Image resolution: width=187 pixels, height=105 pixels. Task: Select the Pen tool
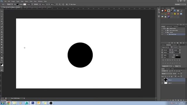coord(2,47)
